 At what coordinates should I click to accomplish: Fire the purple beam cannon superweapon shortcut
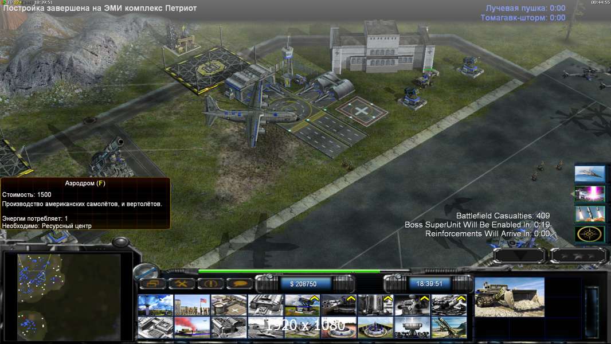pyautogui.click(x=590, y=194)
